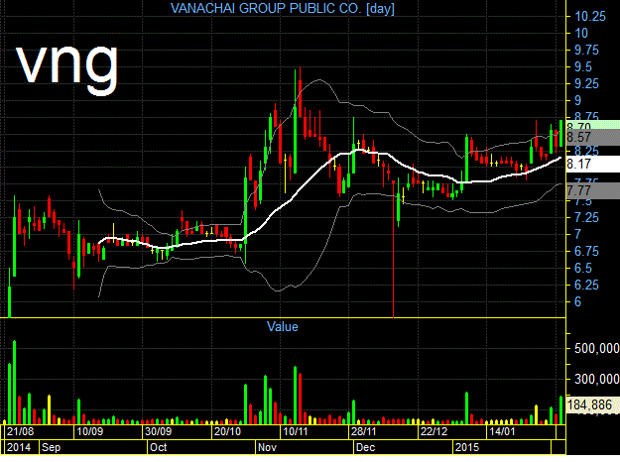The height and width of the screenshot is (462, 620).
Task: Click the Nov month label
Action: point(267,447)
